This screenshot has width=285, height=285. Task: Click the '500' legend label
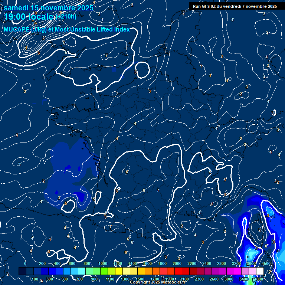(x=65, y=279)
